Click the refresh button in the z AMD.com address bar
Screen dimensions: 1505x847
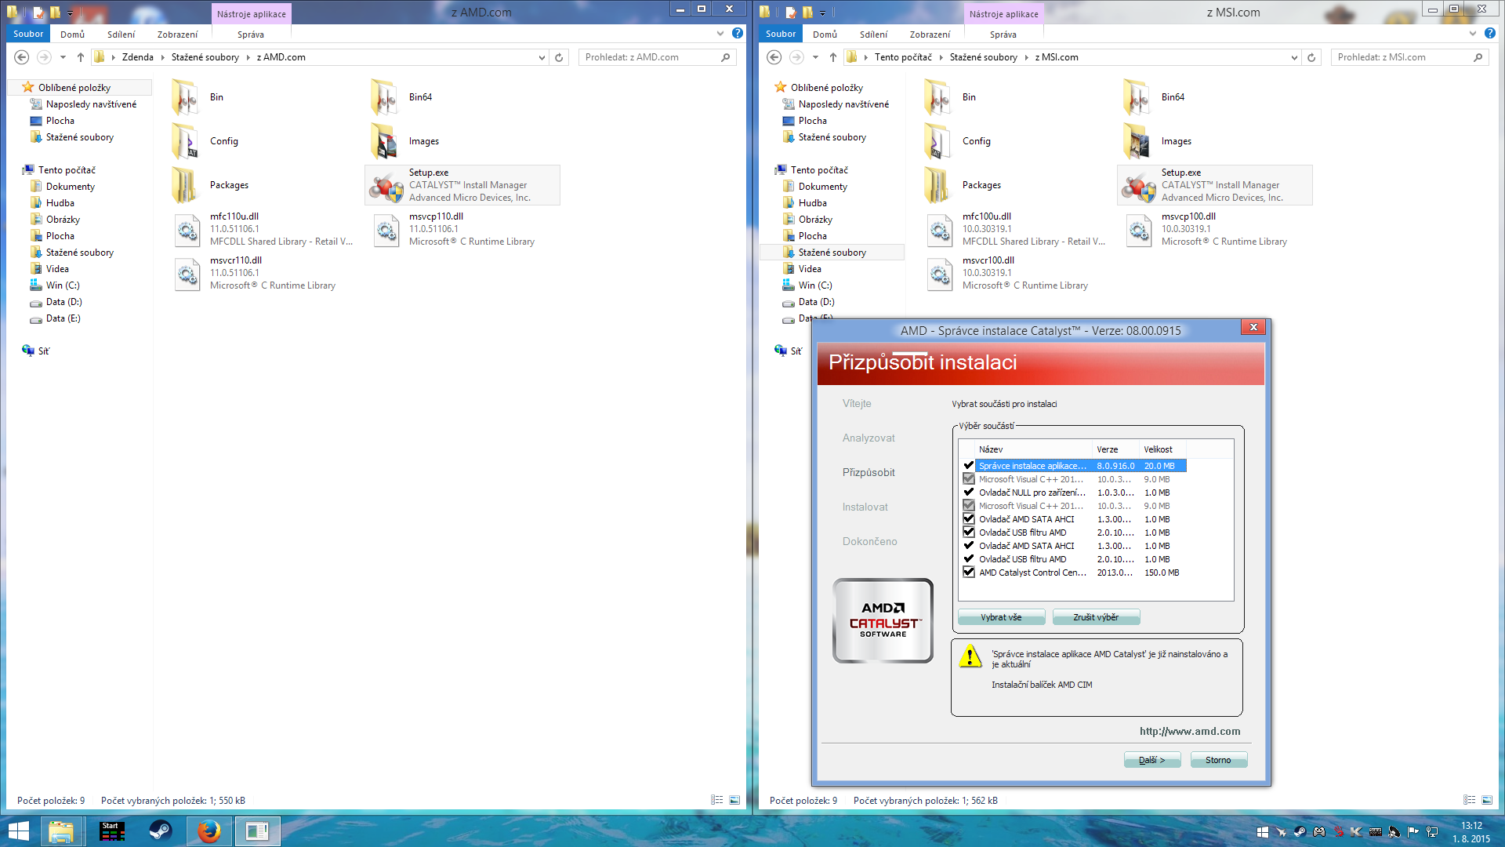coord(559,57)
